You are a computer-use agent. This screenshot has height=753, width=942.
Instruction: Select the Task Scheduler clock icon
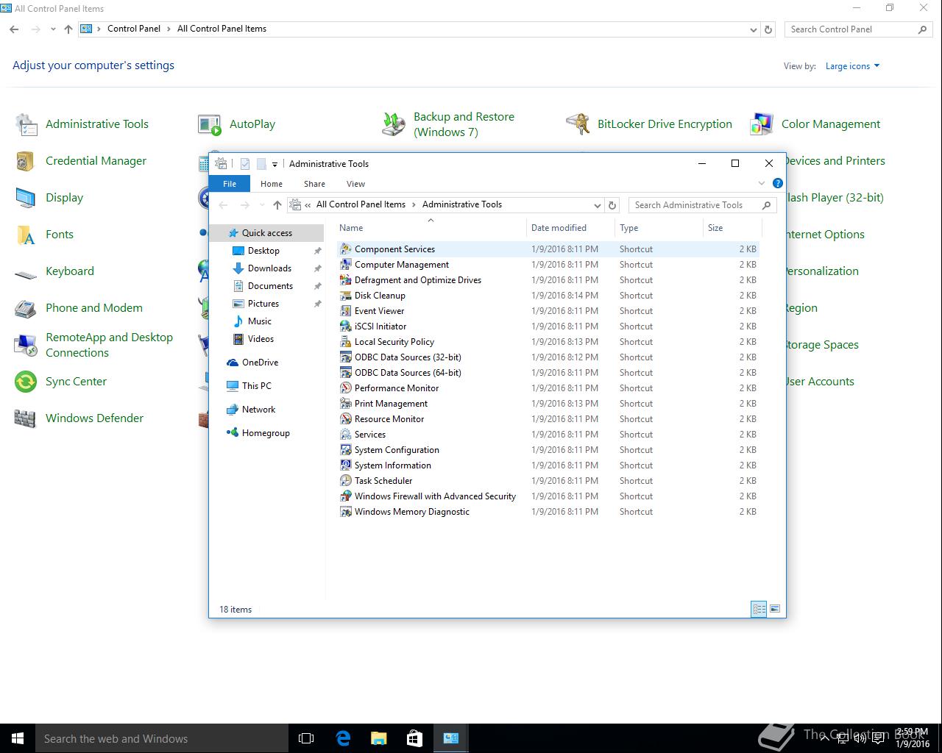[x=345, y=481]
